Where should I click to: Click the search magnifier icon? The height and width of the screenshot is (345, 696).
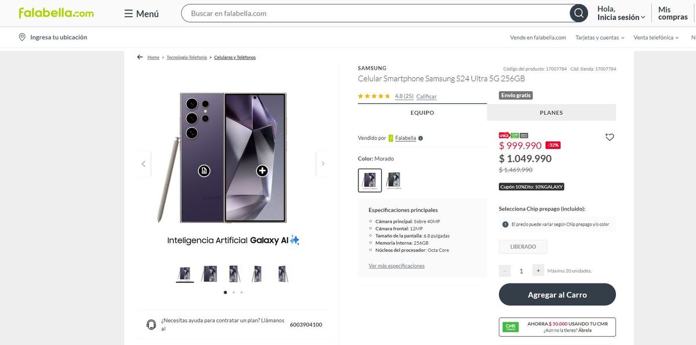click(578, 13)
